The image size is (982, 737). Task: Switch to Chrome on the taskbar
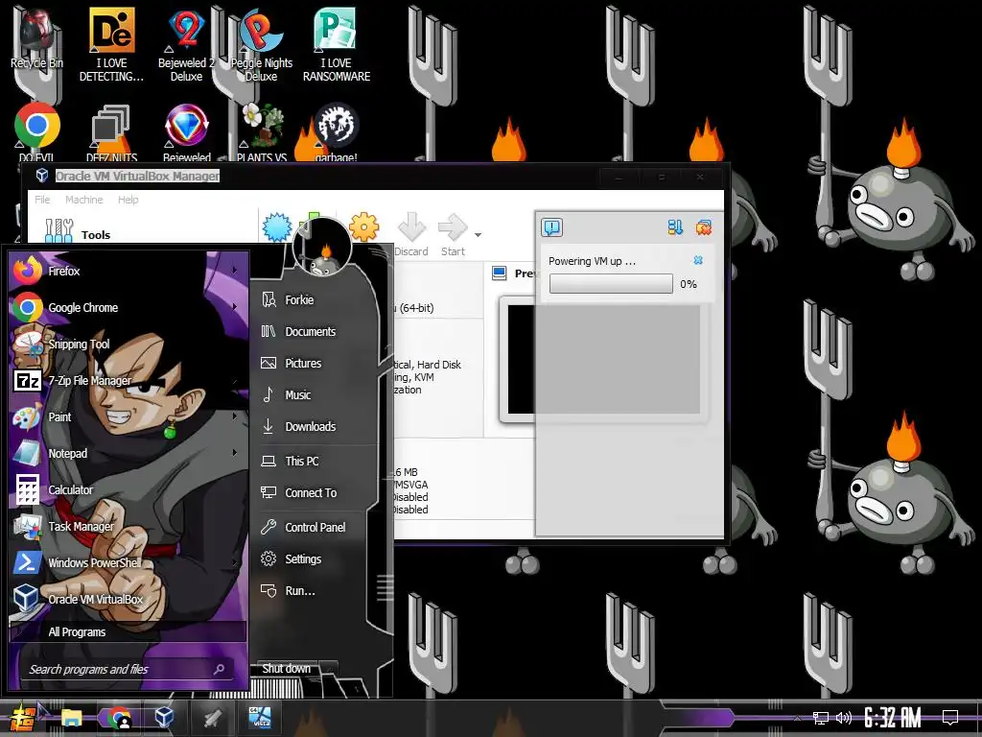pyautogui.click(x=118, y=718)
